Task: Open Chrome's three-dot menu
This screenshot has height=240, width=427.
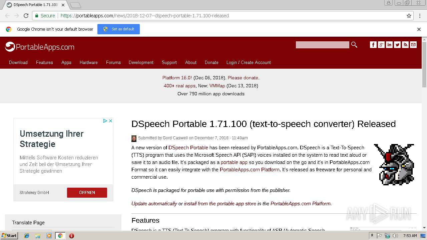Action: point(419,16)
